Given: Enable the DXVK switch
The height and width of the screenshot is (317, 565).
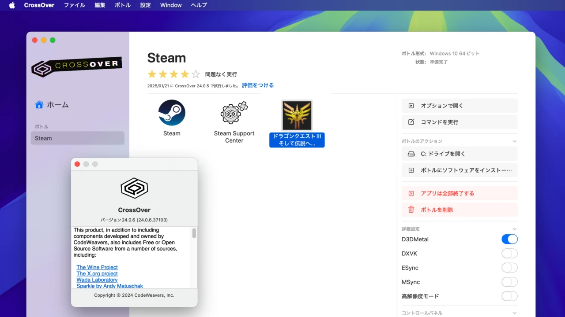Looking at the screenshot, I should [509, 254].
